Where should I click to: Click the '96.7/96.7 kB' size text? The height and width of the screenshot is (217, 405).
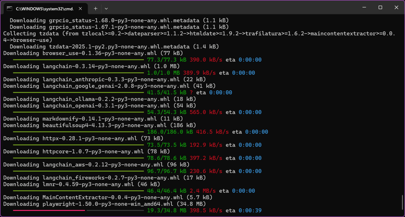[167, 171]
